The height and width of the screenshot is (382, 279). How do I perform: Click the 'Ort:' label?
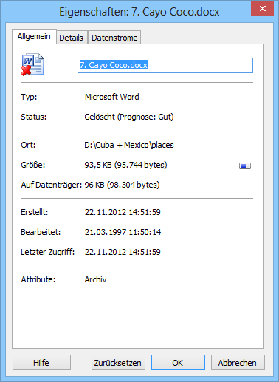pyautogui.click(x=28, y=145)
